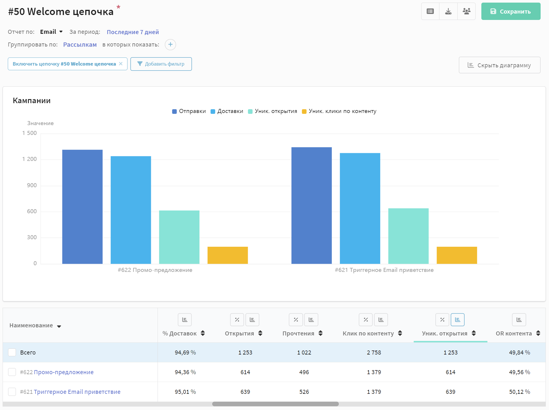Sort by Клик по контенту column

[x=400, y=333]
